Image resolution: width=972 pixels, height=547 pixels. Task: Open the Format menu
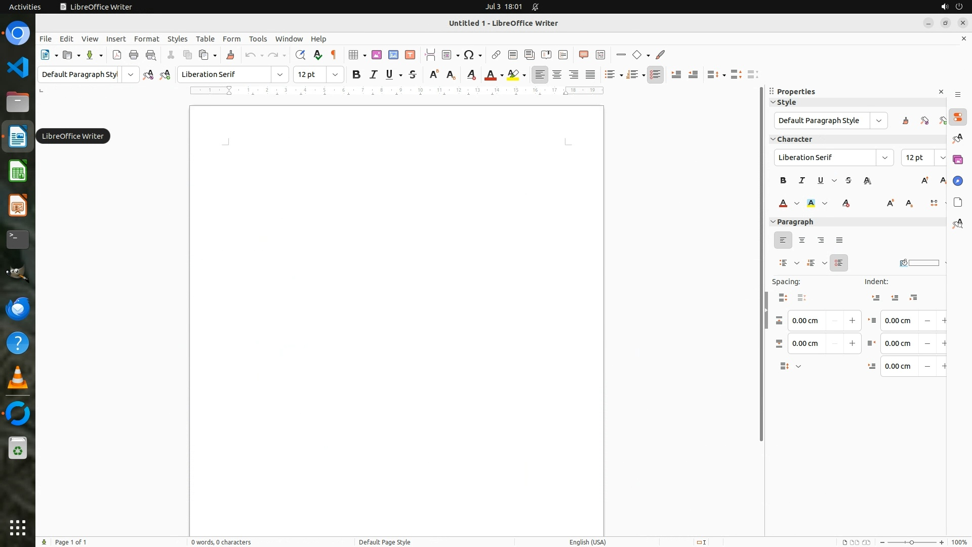[146, 38]
